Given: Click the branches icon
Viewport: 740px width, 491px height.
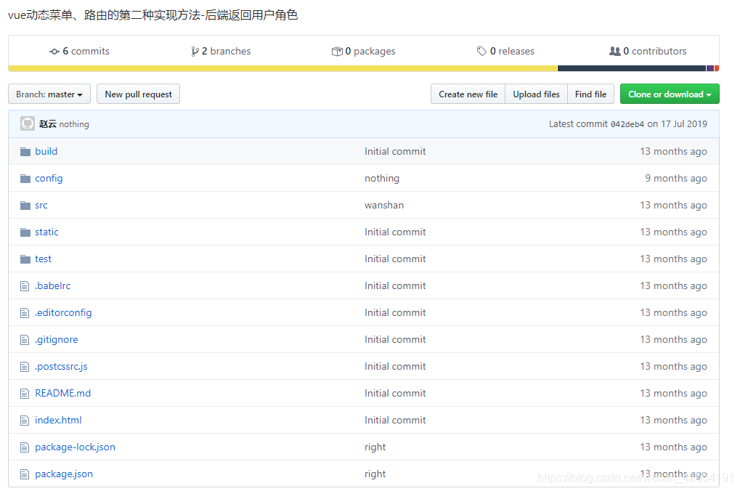Looking at the screenshot, I should [x=195, y=51].
